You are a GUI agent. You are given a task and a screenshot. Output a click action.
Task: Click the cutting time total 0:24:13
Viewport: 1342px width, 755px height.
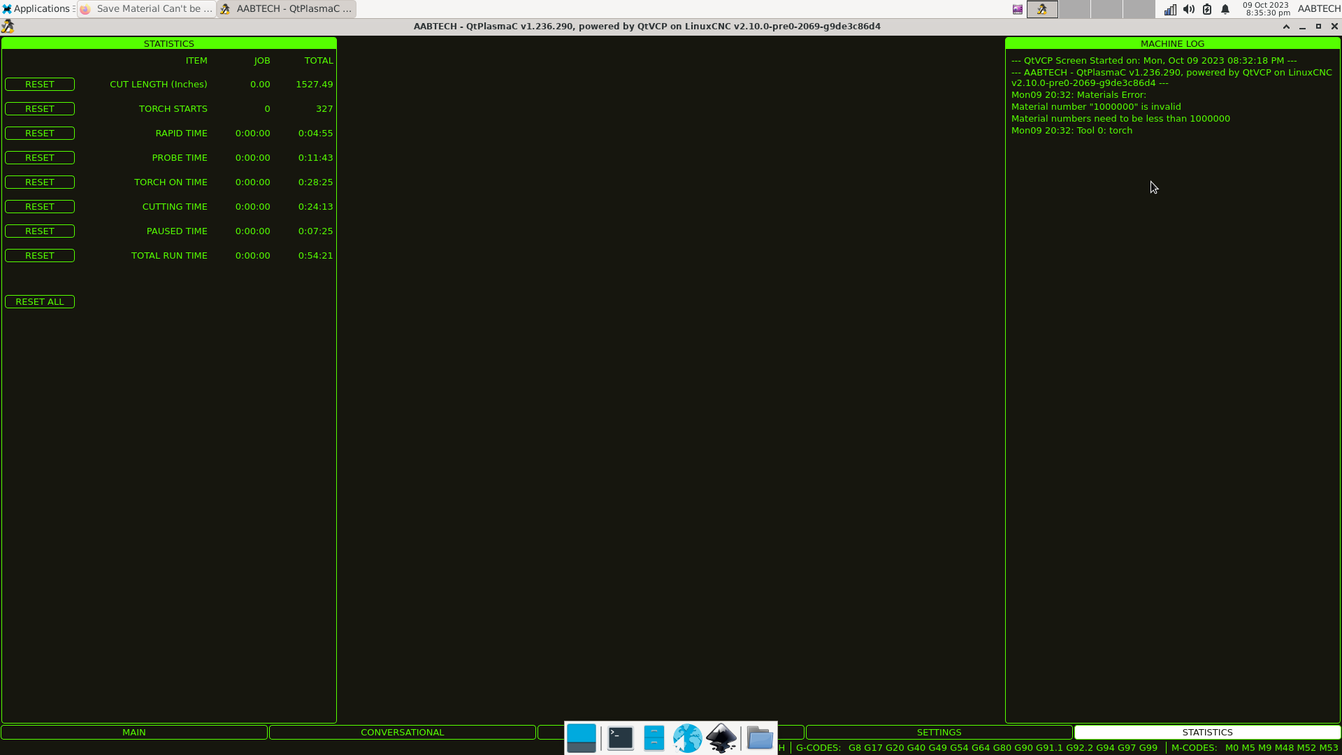(x=316, y=207)
